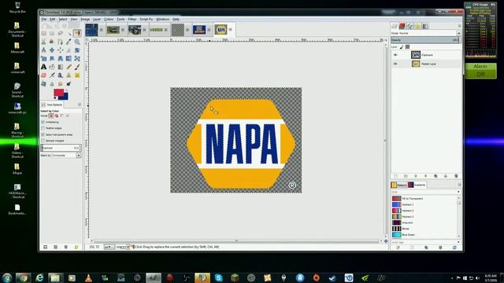Select the Bucket Fill tool
The width and height of the screenshot is (504, 283).
pos(52,67)
